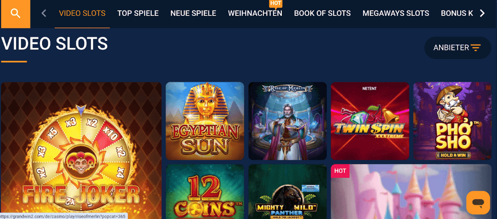Image resolution: width=497 pixels, height=219 pixels.
Task: Click the HOT badge above Weihnachten
Action: pos(276,3)
